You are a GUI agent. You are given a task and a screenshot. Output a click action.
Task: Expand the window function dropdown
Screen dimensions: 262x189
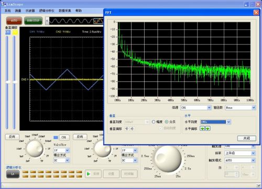coord(241,107)
